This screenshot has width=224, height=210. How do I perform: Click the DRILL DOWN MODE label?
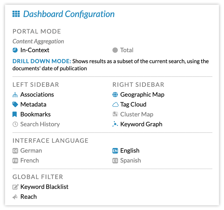coord(42,61)
